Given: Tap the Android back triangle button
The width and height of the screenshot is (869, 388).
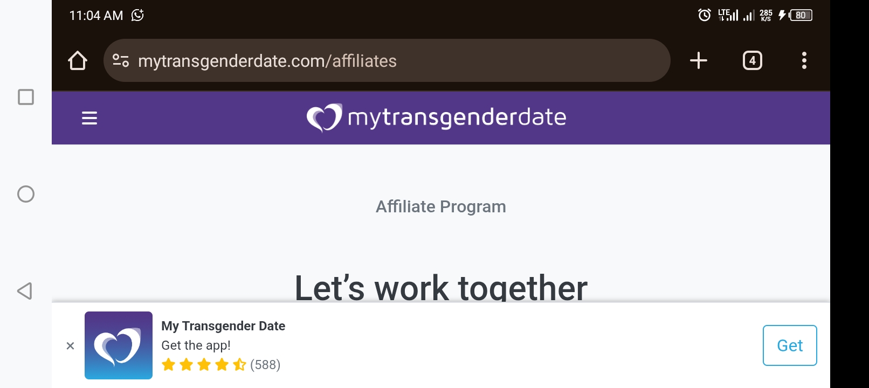Looking at the screenshot, I should pyautogui.click(x=25, y=291).
